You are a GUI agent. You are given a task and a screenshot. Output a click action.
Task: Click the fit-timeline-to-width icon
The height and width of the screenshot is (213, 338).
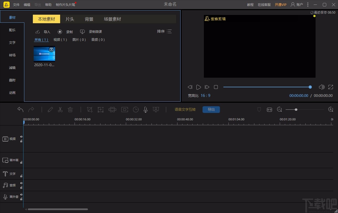[269, 110]
